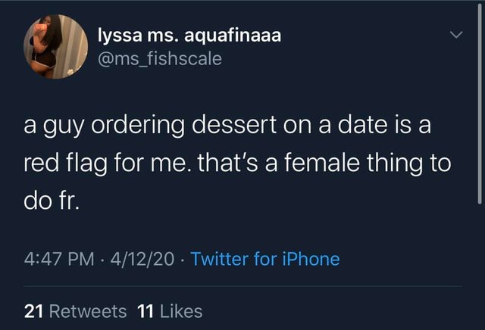Click the number 11 beside Likes
The height and width of the screenshot is (330, 485).
[145, 311]
